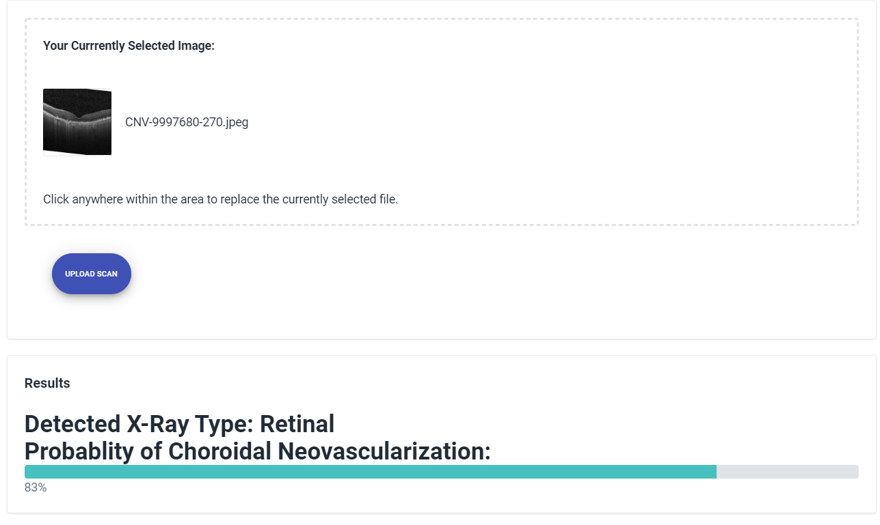
Task: Click the 'Probablity of Choroidal Neovascularization' heading
Action: (x=257, y=451)
